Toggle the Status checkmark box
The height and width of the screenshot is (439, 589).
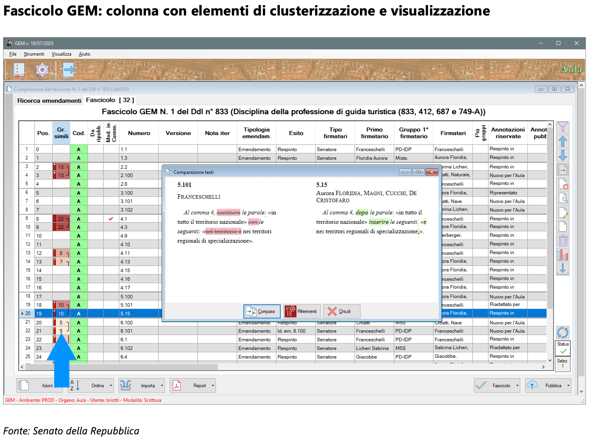click(x=563, y=351)
